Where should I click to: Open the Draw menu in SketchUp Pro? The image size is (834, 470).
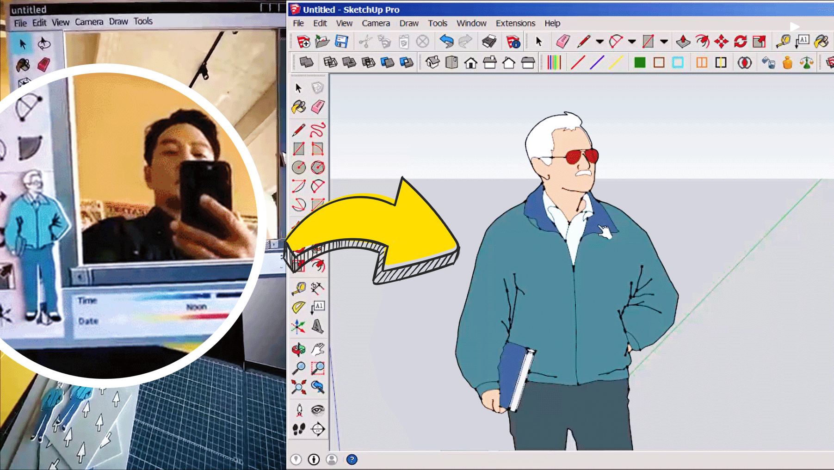click(409, 23)
